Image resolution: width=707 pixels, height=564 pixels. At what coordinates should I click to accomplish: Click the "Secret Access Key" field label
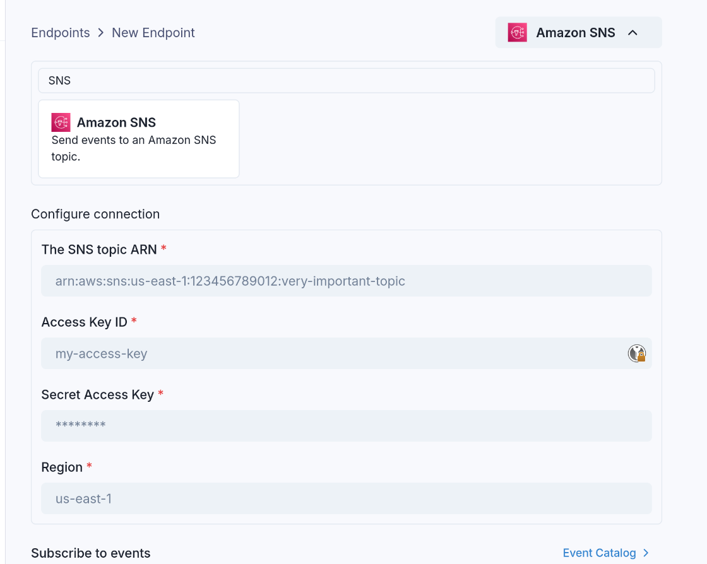coord(98,395)
